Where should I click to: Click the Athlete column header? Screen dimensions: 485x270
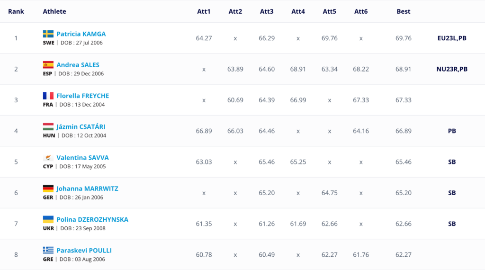point(54,11)
